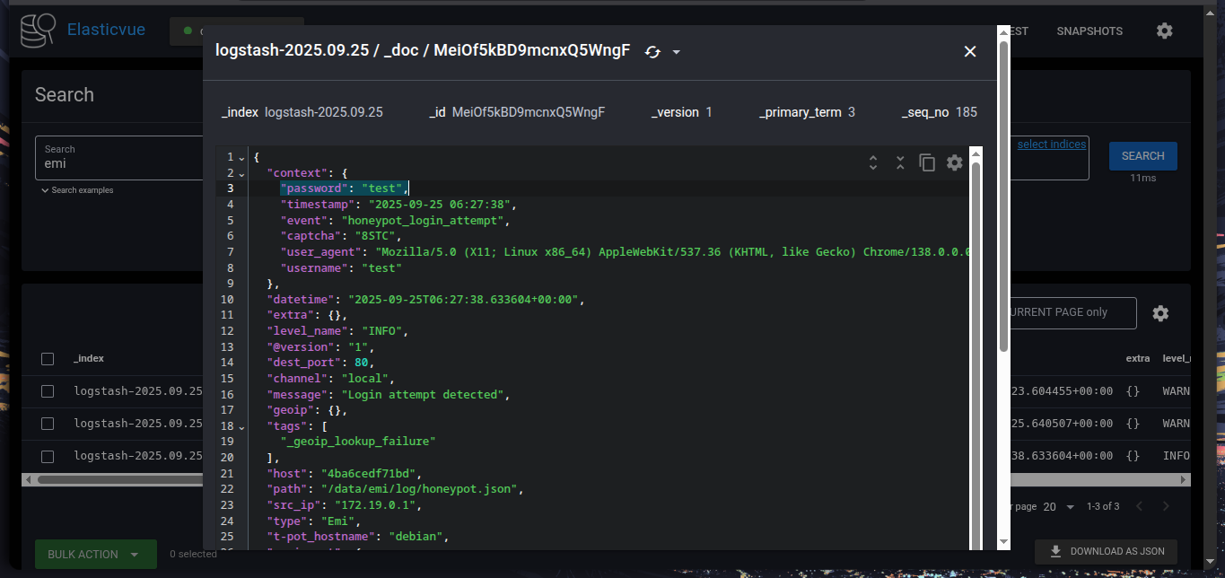
Task: Open the code editor settings gear
Action: click(x=955, y=162)
